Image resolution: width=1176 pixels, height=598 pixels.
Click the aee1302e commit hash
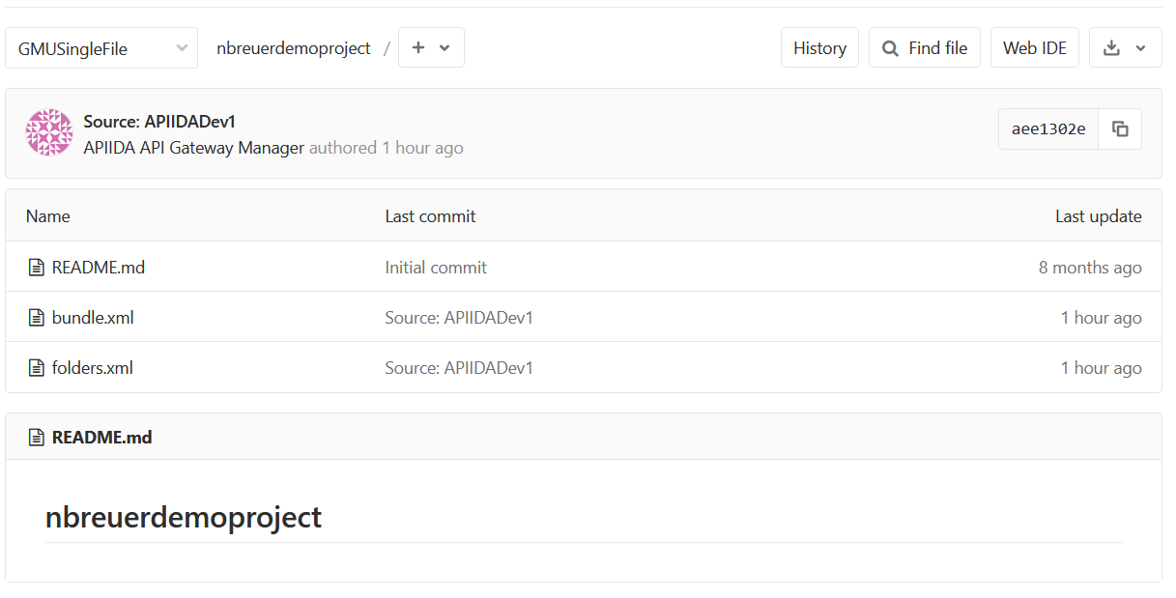[x=1047, y=128]
